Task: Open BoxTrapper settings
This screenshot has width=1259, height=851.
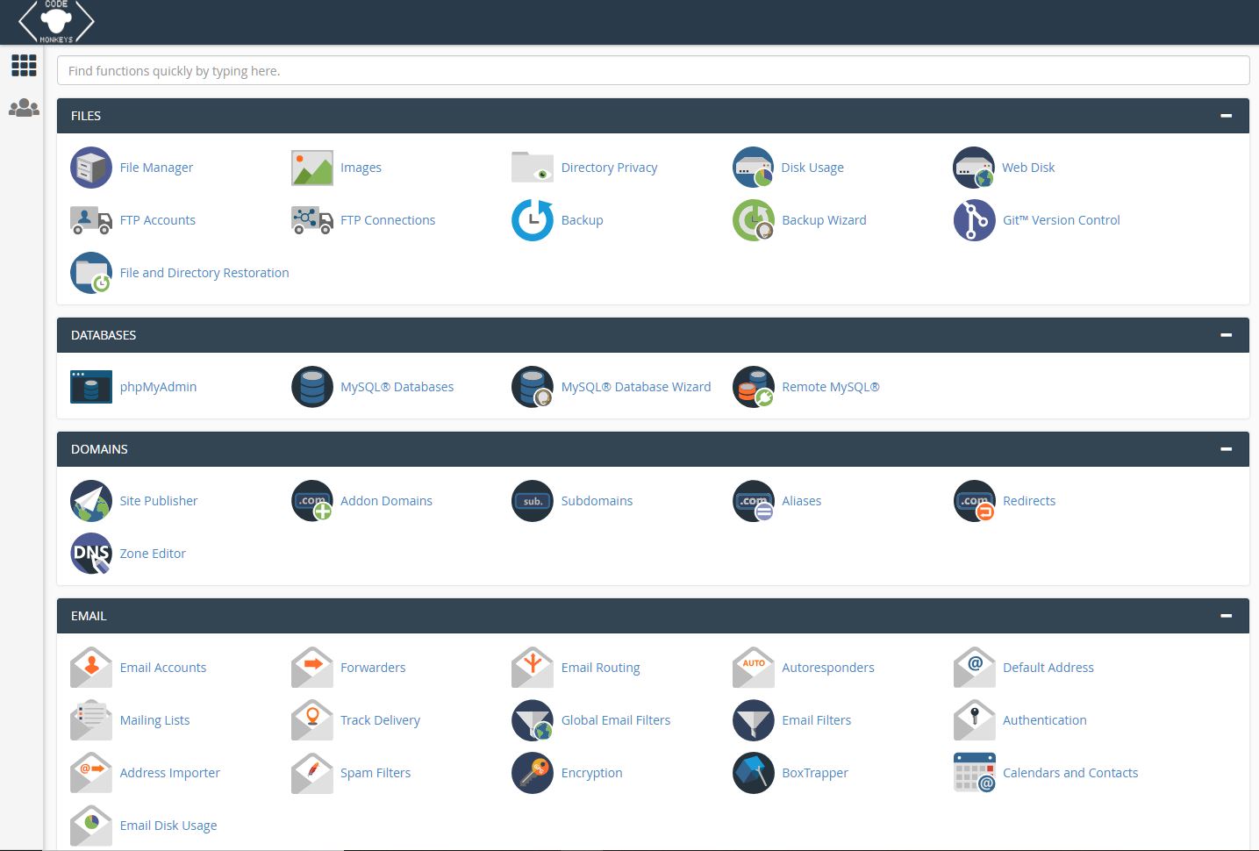Action: pos(814,772)
